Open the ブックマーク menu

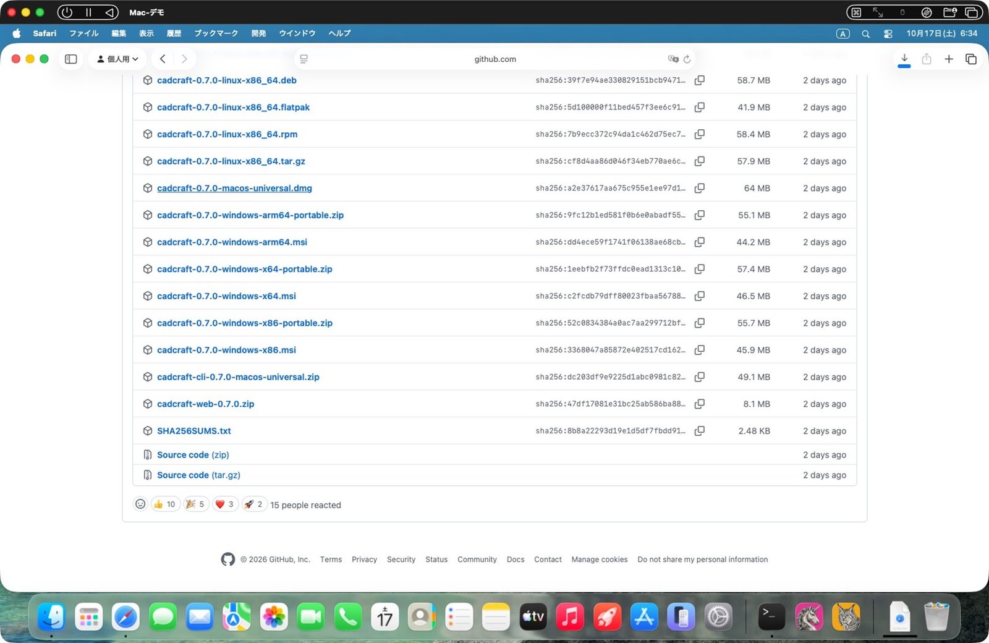[x=216, y=33]
